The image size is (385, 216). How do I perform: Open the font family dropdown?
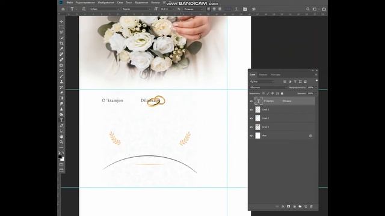[x=105, y=9]
